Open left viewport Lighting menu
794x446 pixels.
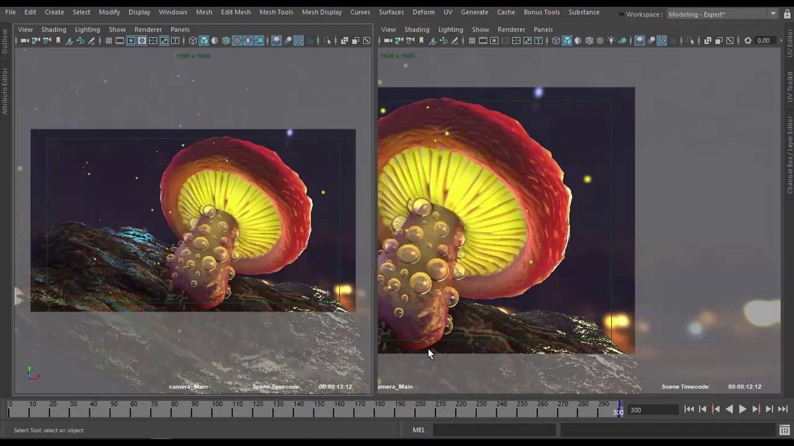[x=87, y=29]
